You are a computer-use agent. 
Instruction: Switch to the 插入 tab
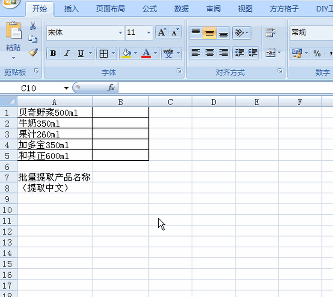click(71, 9)
